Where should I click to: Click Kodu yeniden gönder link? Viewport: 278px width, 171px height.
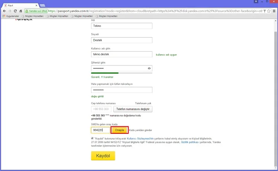(140, 130)
